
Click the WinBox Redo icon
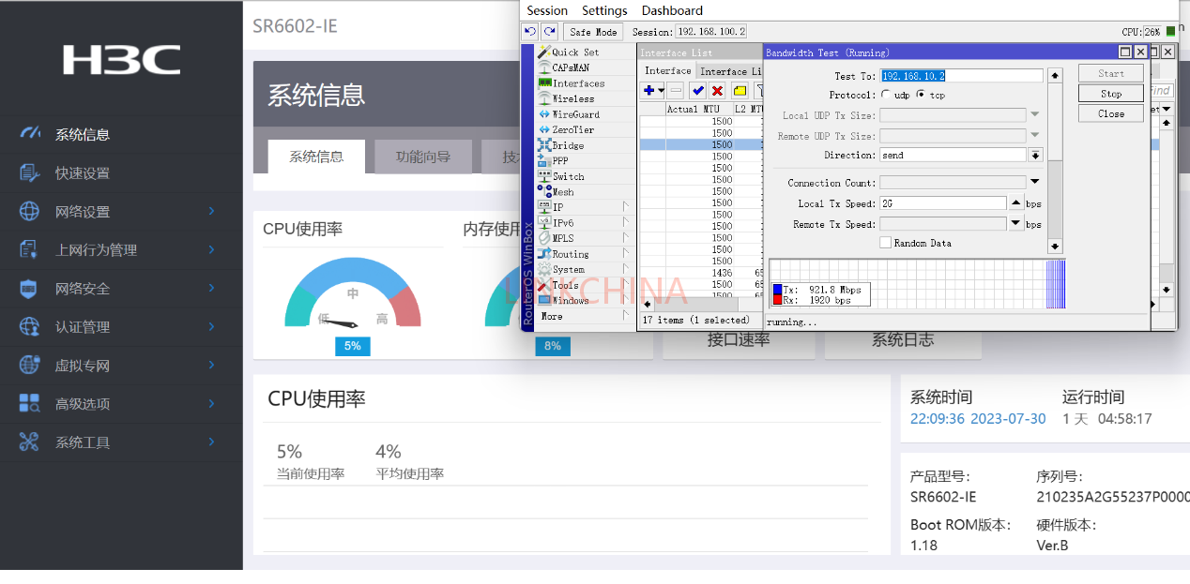(550, 32)
